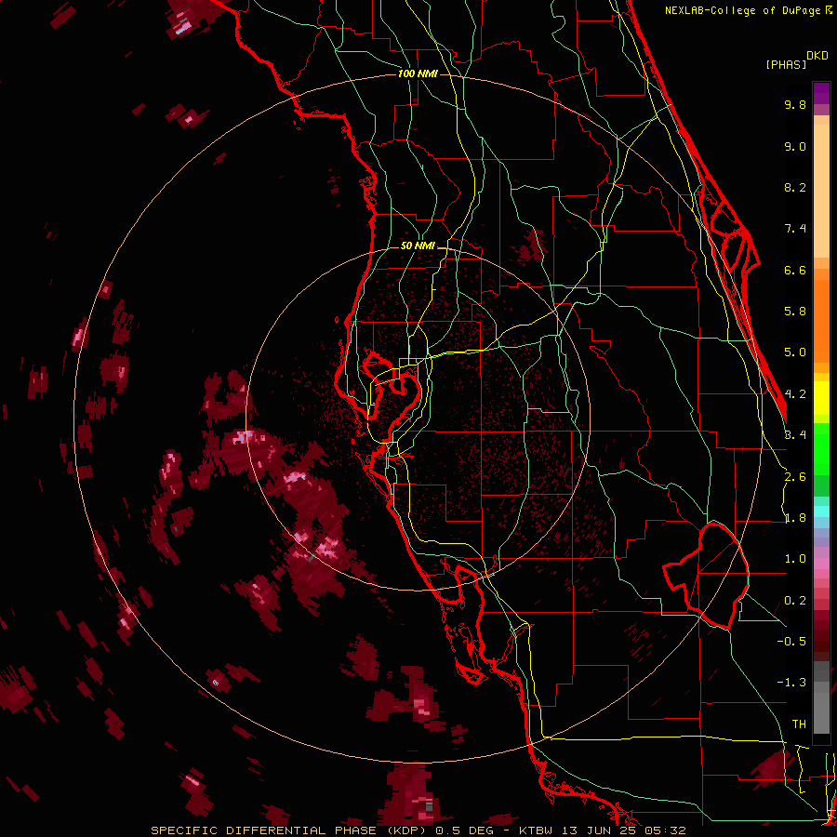Image resolution: width=837 pixels, height=837 pixels.
Task: Click the NEXLAB-College of DuPage label
Action: [x=744, y=10]
